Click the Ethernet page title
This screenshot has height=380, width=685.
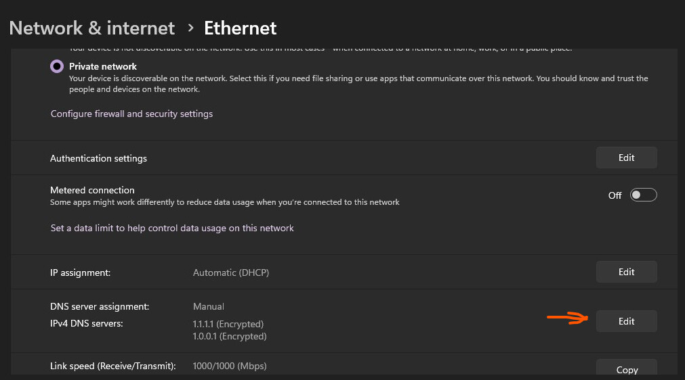tap(241, 28)
